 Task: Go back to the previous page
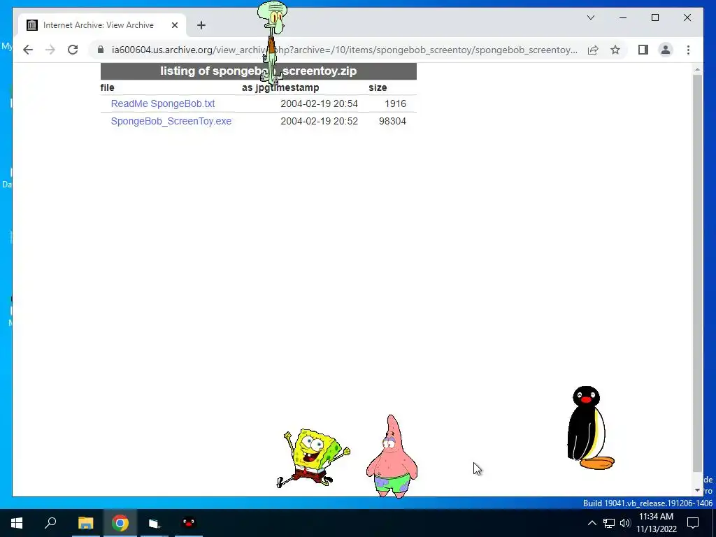(28, 50)
